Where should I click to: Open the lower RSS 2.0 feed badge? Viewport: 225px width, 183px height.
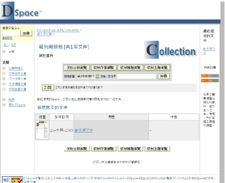point(210,80)
